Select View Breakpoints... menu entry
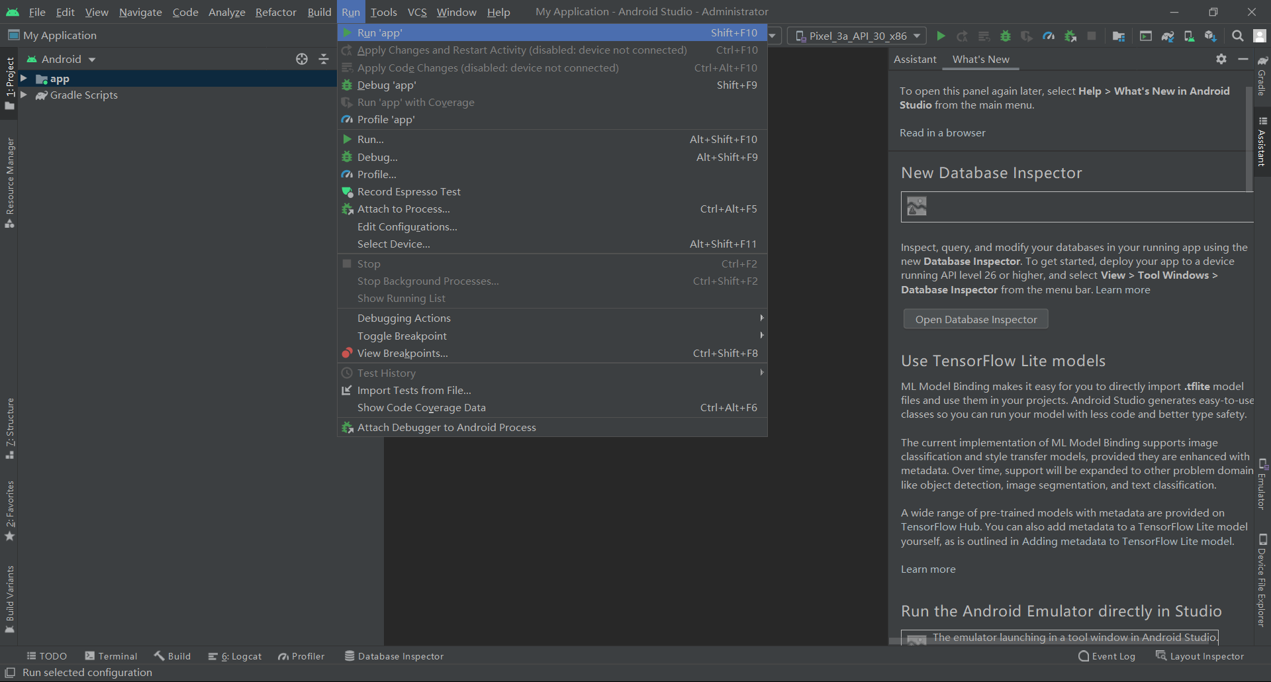1271x682 pixels. coord(552,353)
